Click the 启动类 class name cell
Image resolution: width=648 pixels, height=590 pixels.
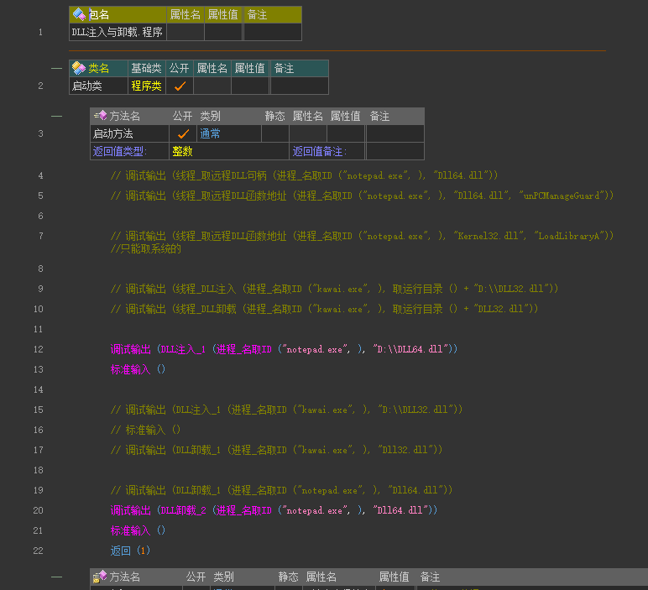(99, 86)
